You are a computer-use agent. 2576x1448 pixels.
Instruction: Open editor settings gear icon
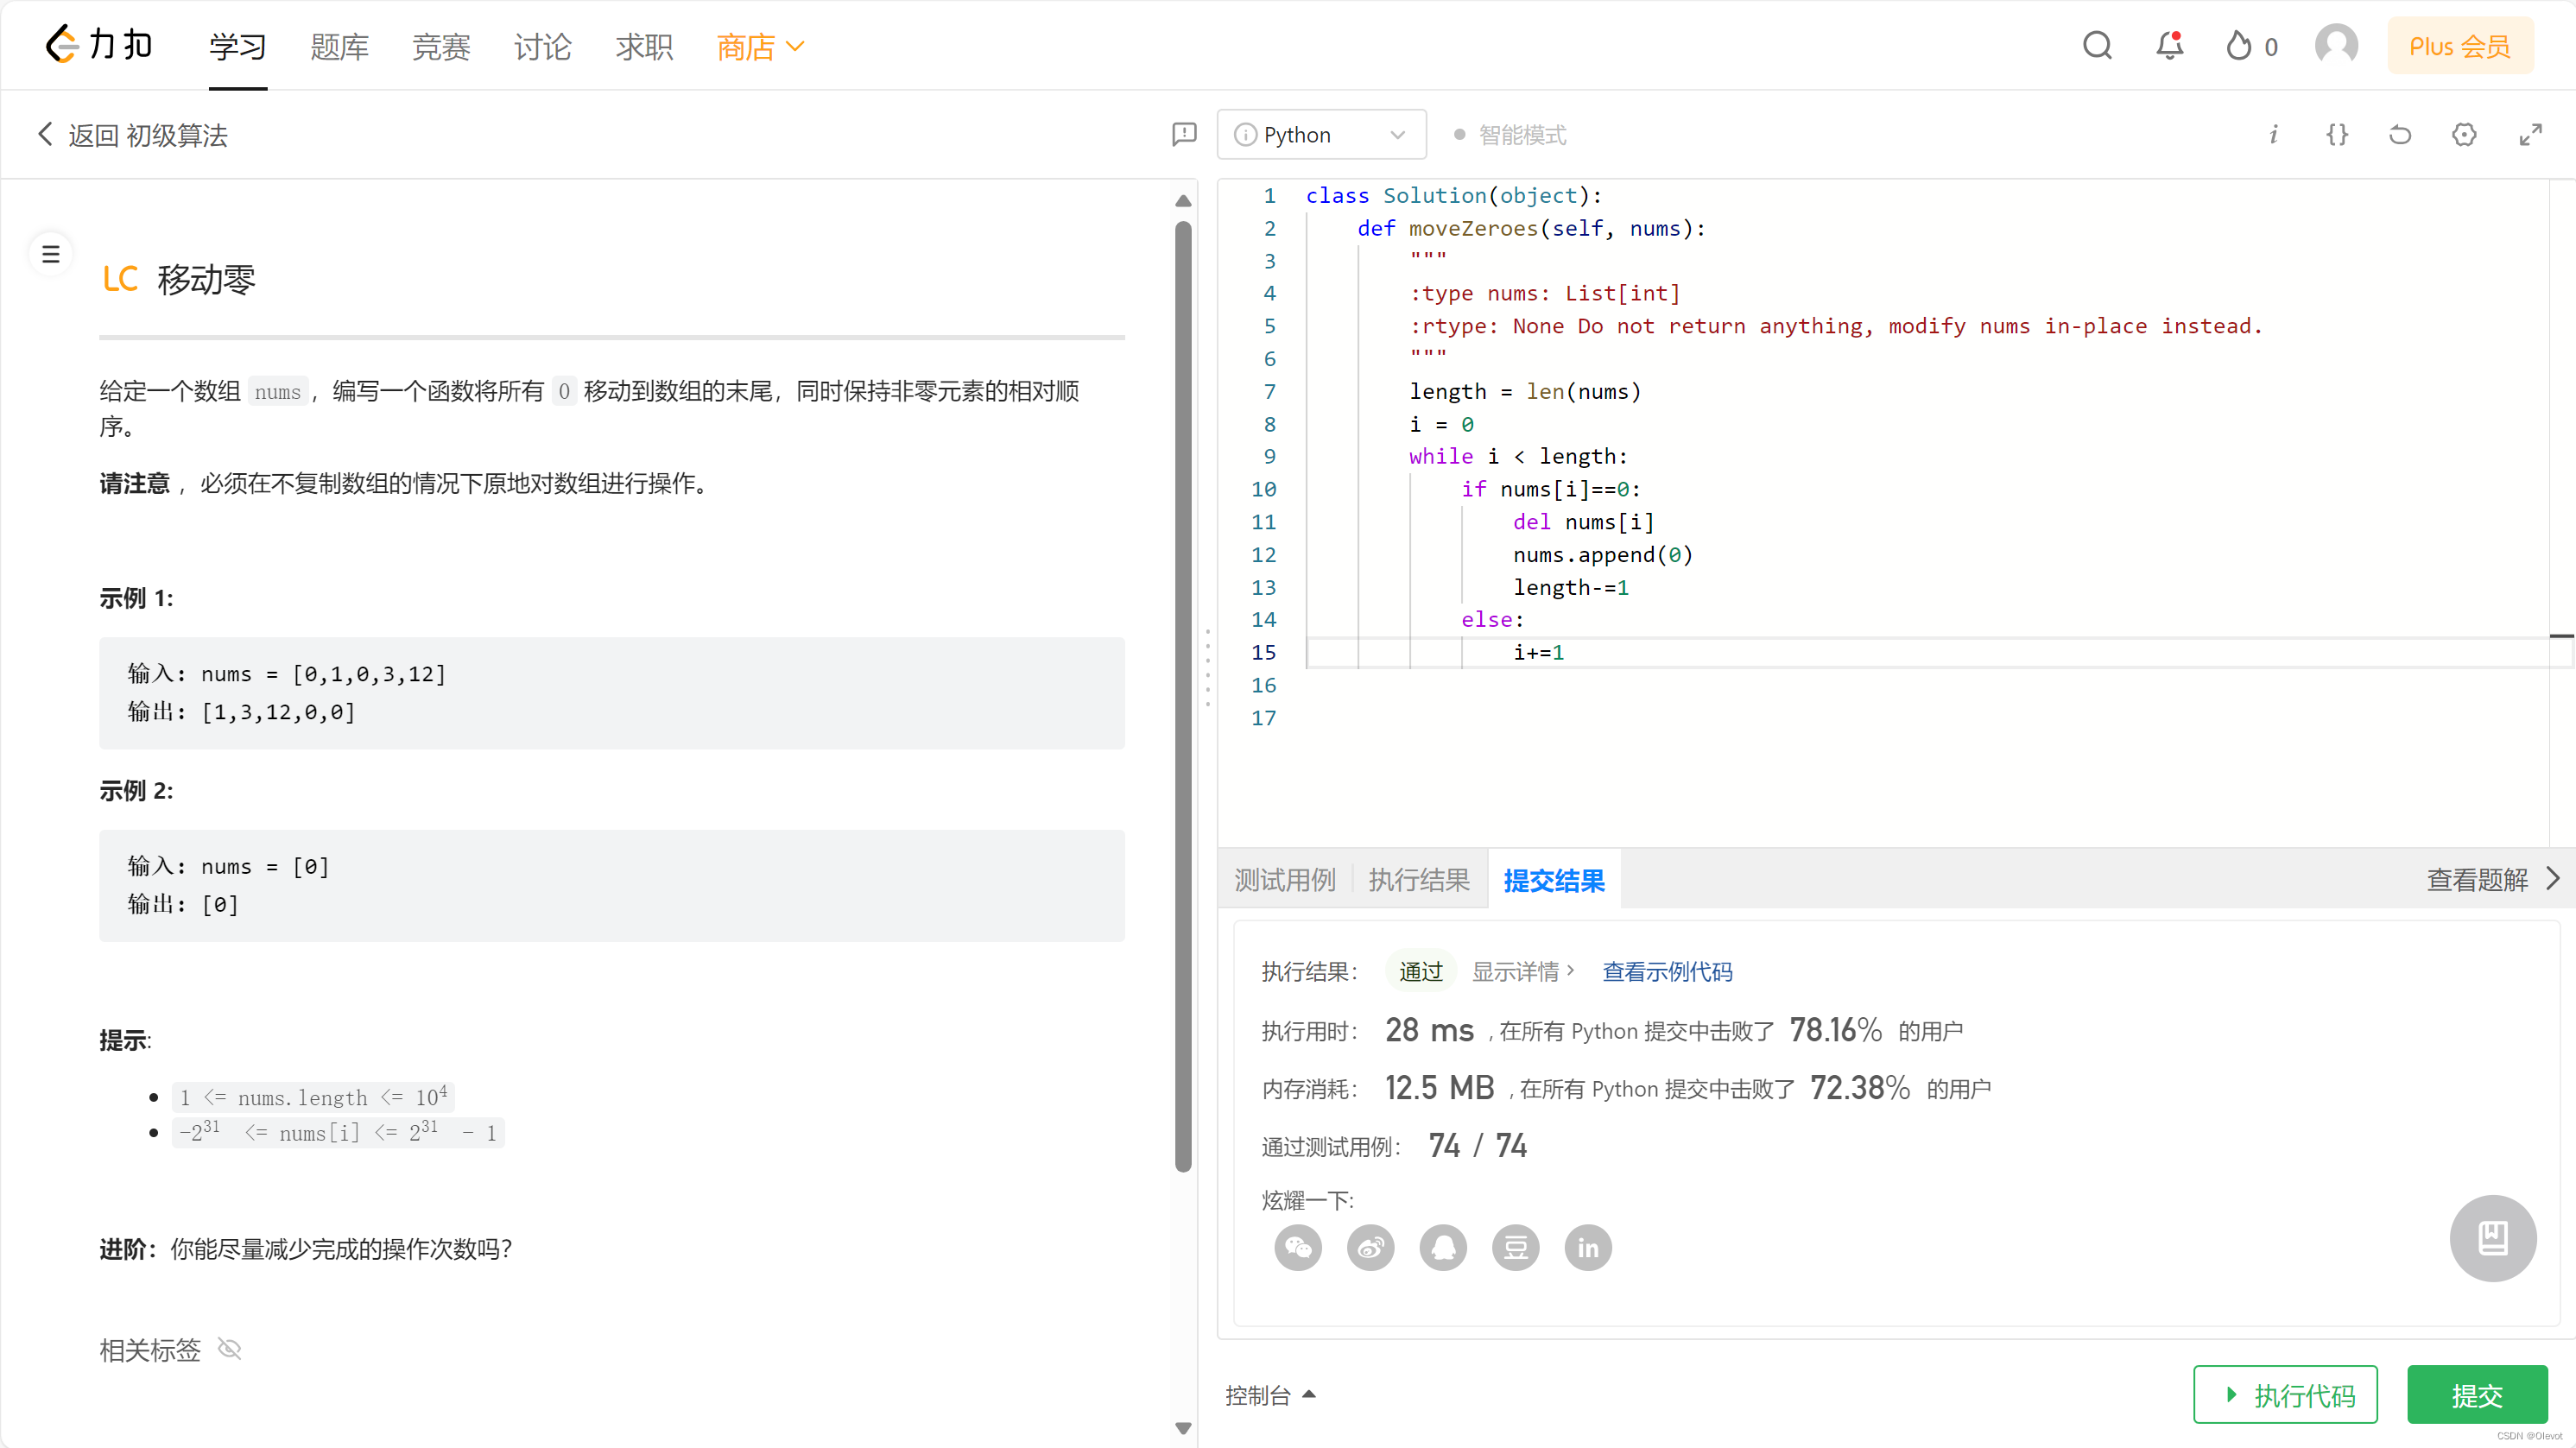2464,134
